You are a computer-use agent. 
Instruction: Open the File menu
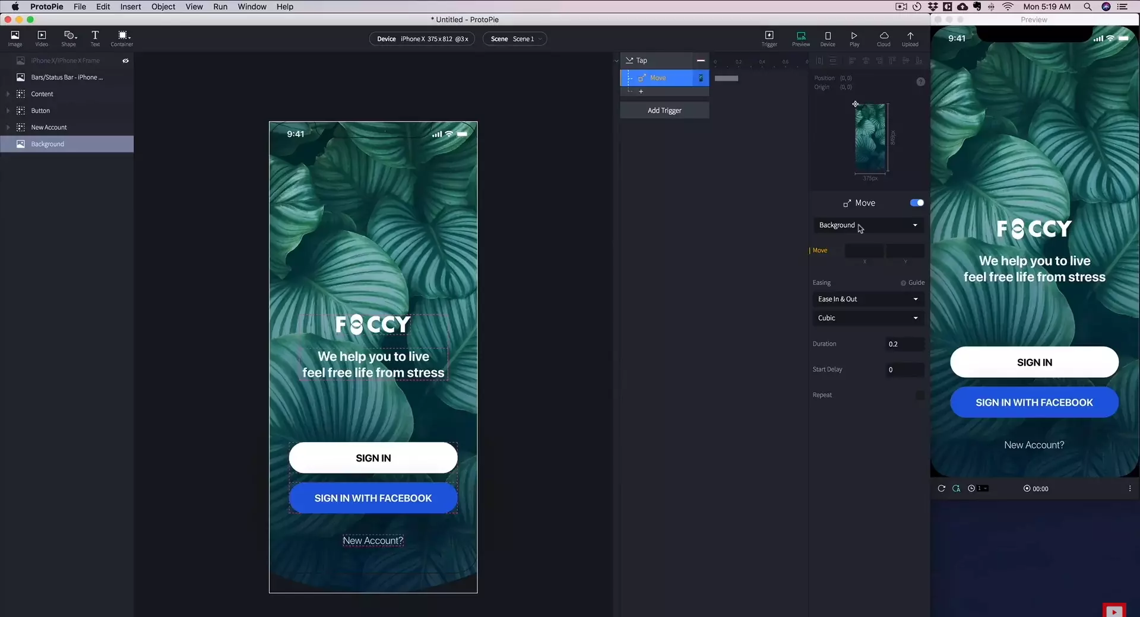click(x=80, y=7)
